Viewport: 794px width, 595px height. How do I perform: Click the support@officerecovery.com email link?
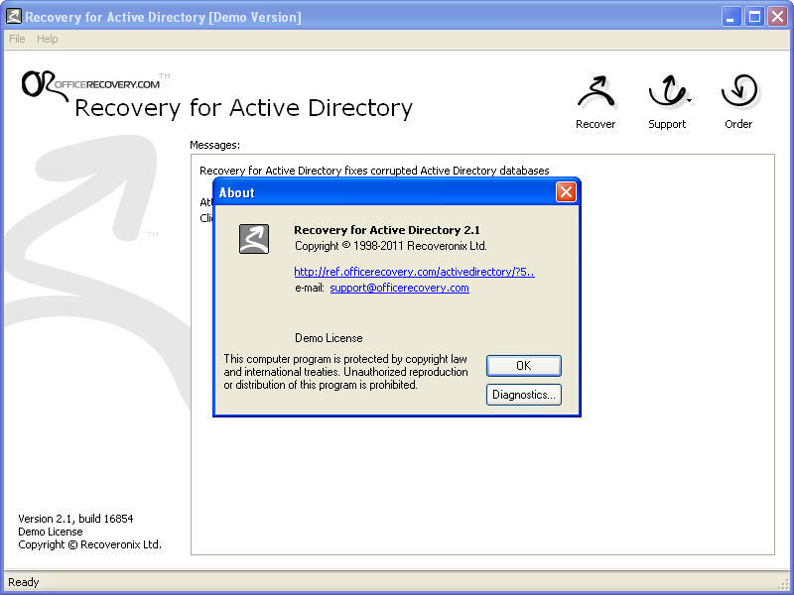pyautogui.click(x=400, y=288)
